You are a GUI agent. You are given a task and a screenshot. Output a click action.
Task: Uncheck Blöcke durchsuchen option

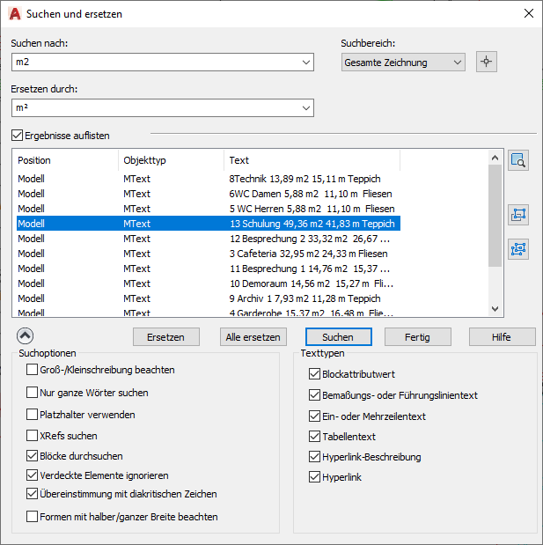[33, 456]
